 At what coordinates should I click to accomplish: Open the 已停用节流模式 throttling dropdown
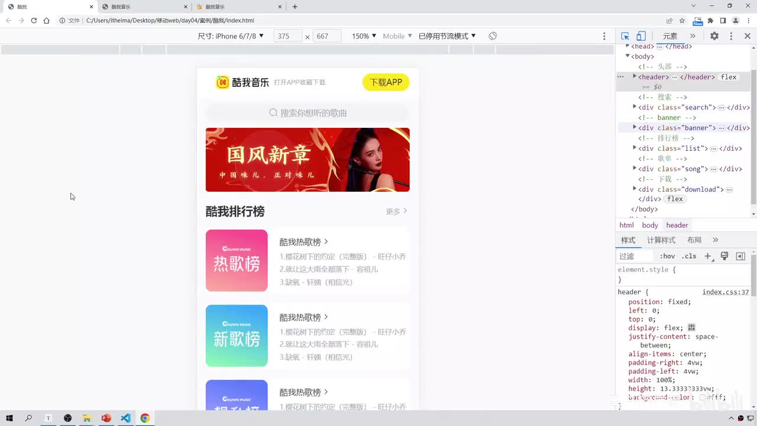pos(447,36)
